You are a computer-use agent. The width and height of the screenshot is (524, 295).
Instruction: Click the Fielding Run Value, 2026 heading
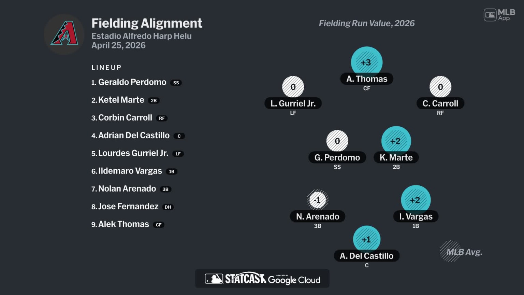point(366,23)
